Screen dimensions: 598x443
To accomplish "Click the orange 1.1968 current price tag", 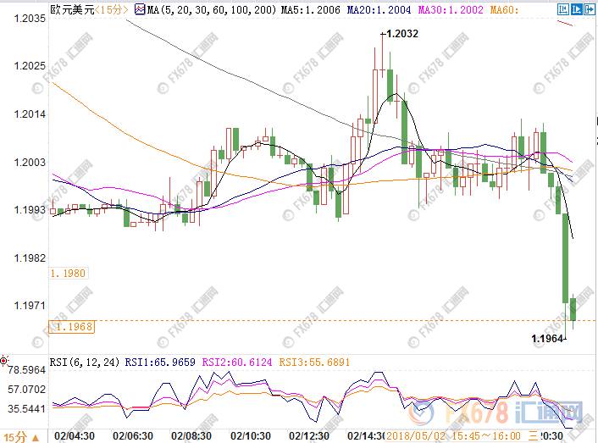I will (72, 326).
